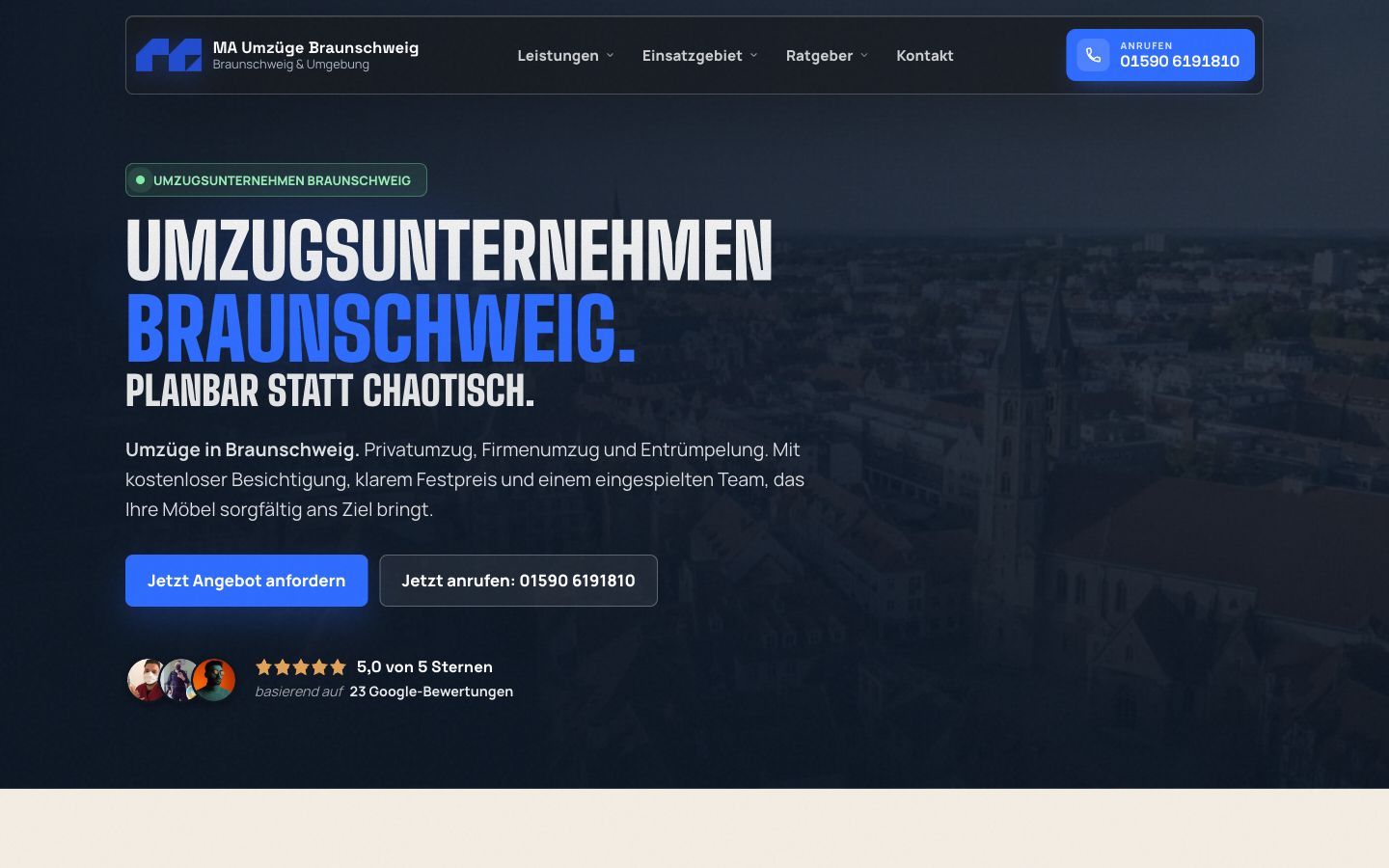This screenshot has height=868, width=1389.
Task: Click the PLANBAR STATT CHAOTISCH. tagline
Action: pyautogui.click(x=330, y=392)
